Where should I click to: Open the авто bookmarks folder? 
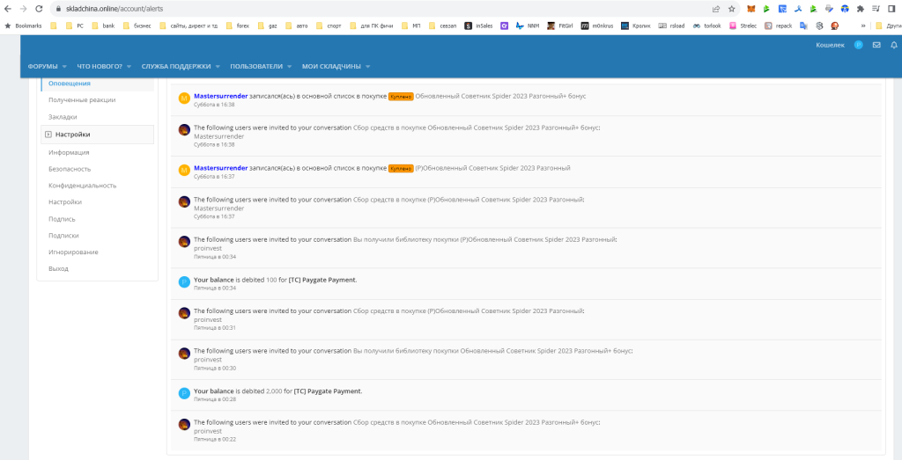tap(295, 26)
